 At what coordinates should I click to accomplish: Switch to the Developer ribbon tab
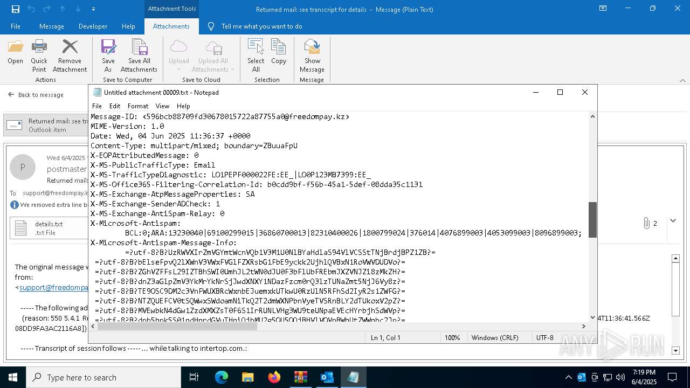93,26
